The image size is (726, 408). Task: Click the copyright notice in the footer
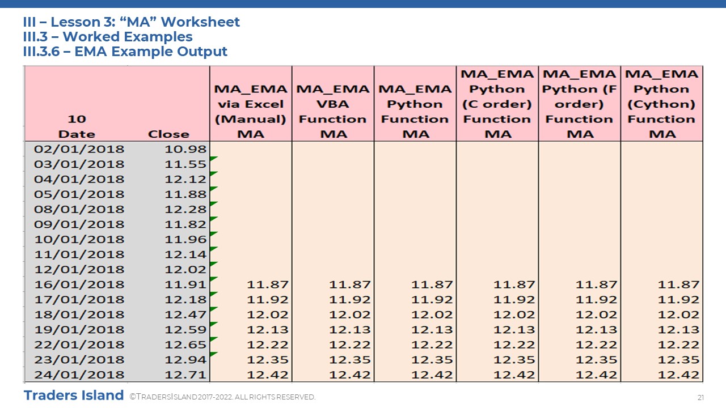tap(222, 397)
